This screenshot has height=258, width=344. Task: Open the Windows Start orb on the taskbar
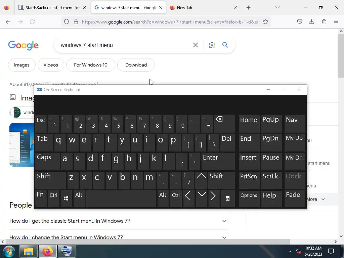click(9, 251)
